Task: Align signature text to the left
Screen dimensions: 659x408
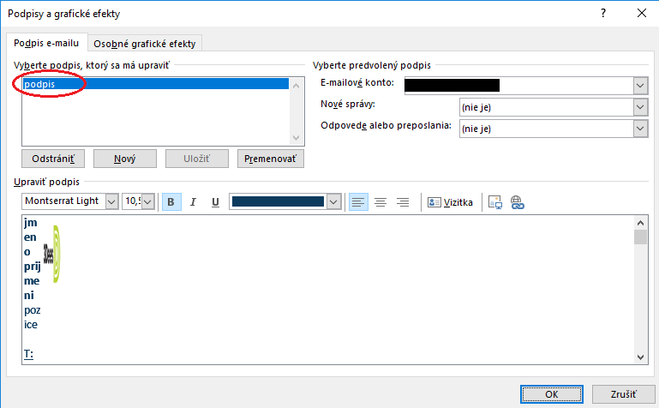Action: tap(357, 201)
